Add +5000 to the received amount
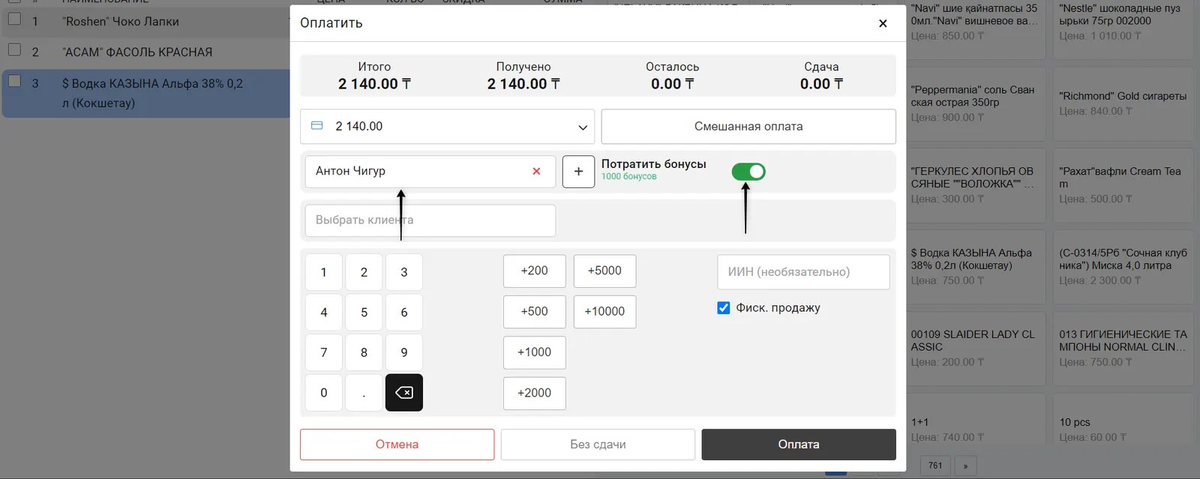Image resolution: width=1200 pixels, height=479 pixels. click(604, 271)
